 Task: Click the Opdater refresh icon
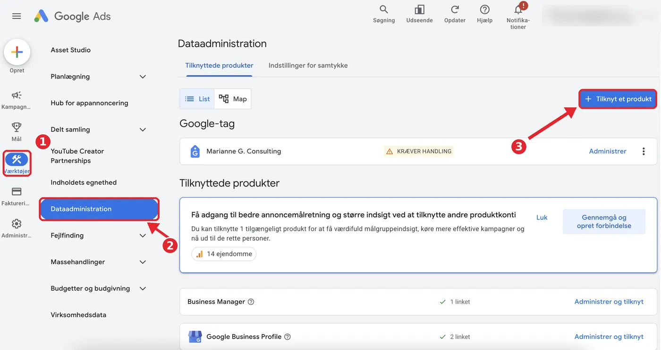click(x=455, y=9)
